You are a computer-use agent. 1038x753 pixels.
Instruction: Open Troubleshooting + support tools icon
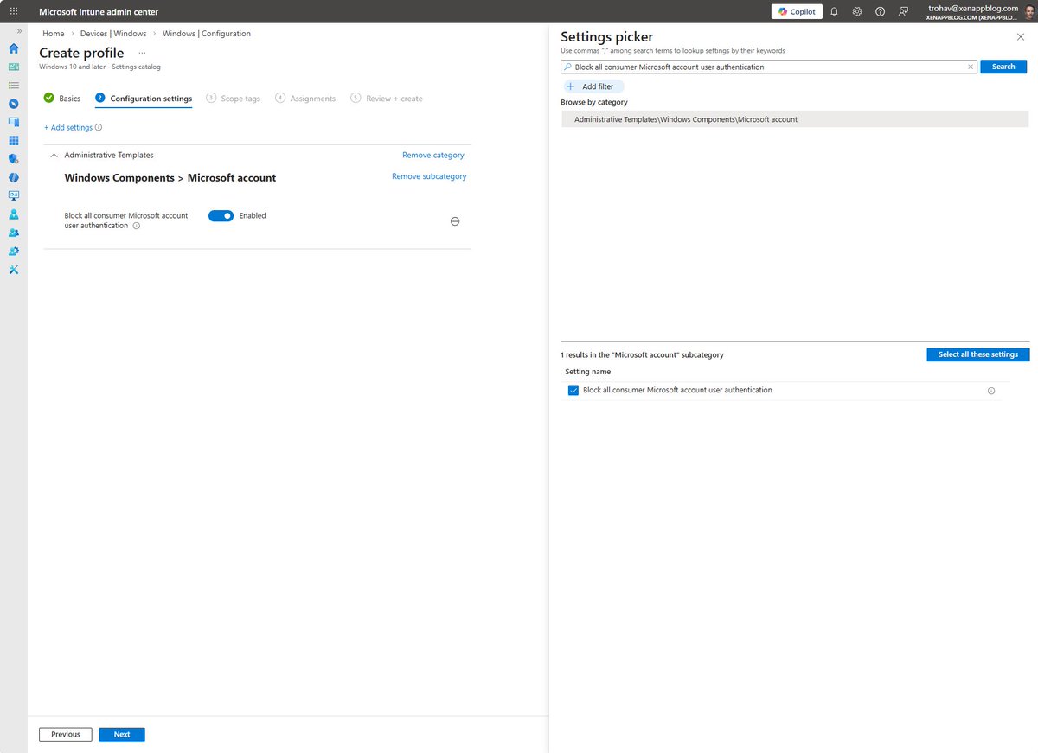click(14, 270)
